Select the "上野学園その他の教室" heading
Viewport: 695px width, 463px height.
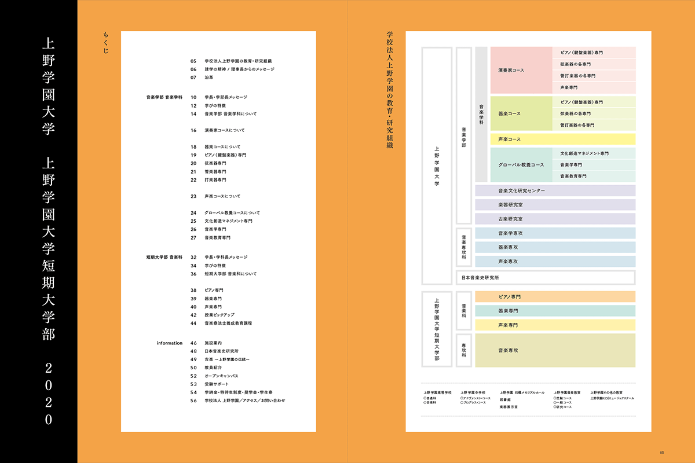click(x=606, y=392)
